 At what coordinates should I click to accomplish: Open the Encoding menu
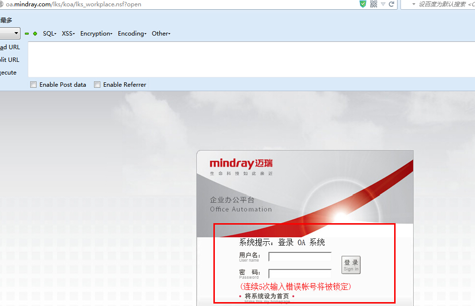click(132, 34)
